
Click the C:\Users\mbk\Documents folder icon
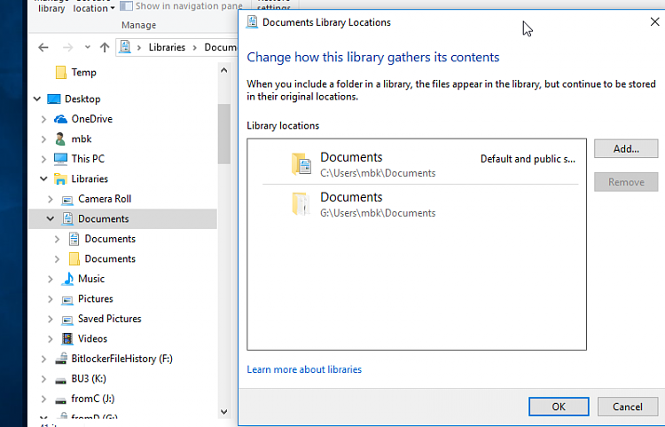[301, 164]
